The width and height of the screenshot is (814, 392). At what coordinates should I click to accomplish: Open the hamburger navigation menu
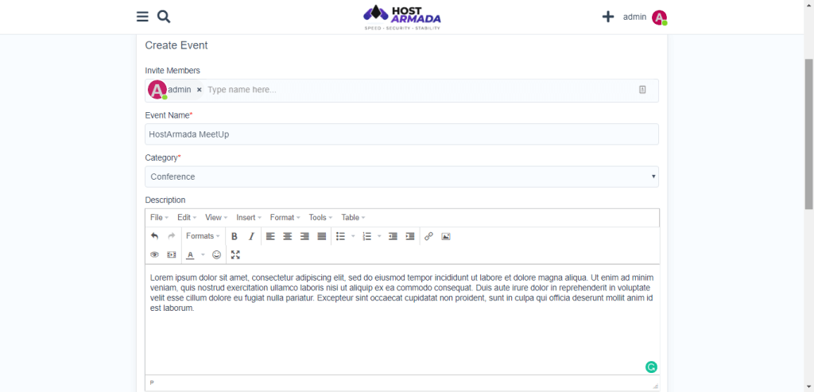pos(142,17)
